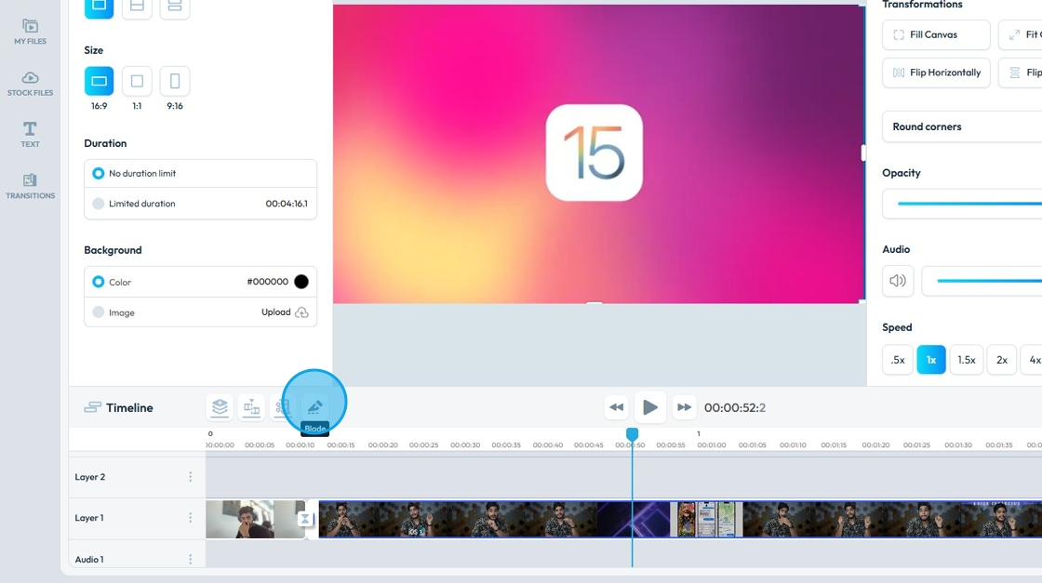Click the right-edge resize handle of preview
The height and width of the screenshot is (583, 1042).
[863, 153]
